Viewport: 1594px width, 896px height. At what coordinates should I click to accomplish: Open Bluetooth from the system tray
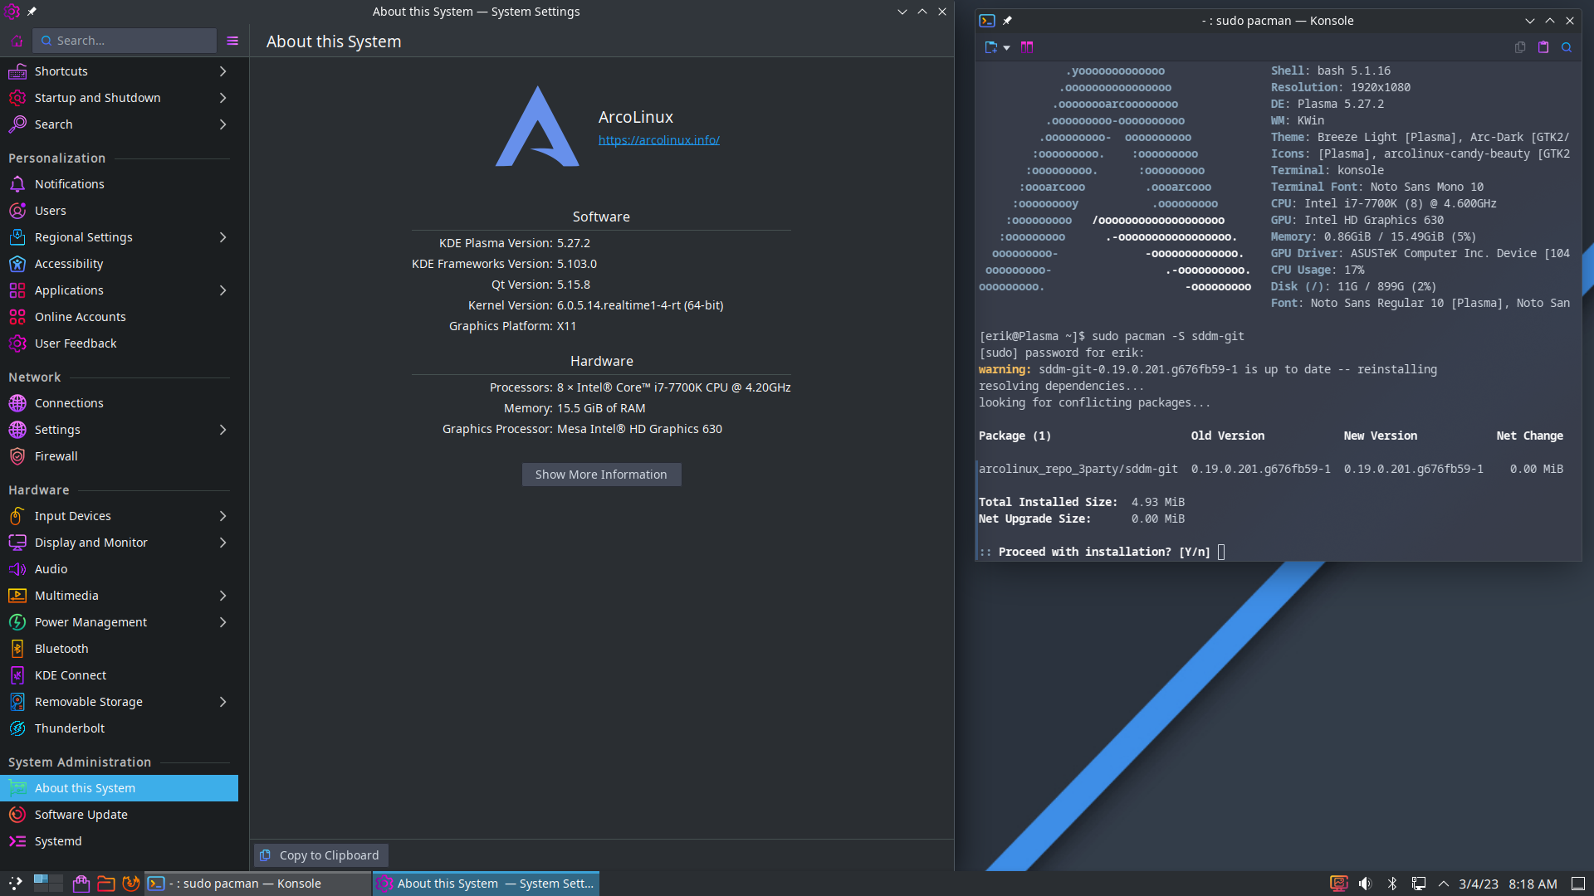[1392, 884]
